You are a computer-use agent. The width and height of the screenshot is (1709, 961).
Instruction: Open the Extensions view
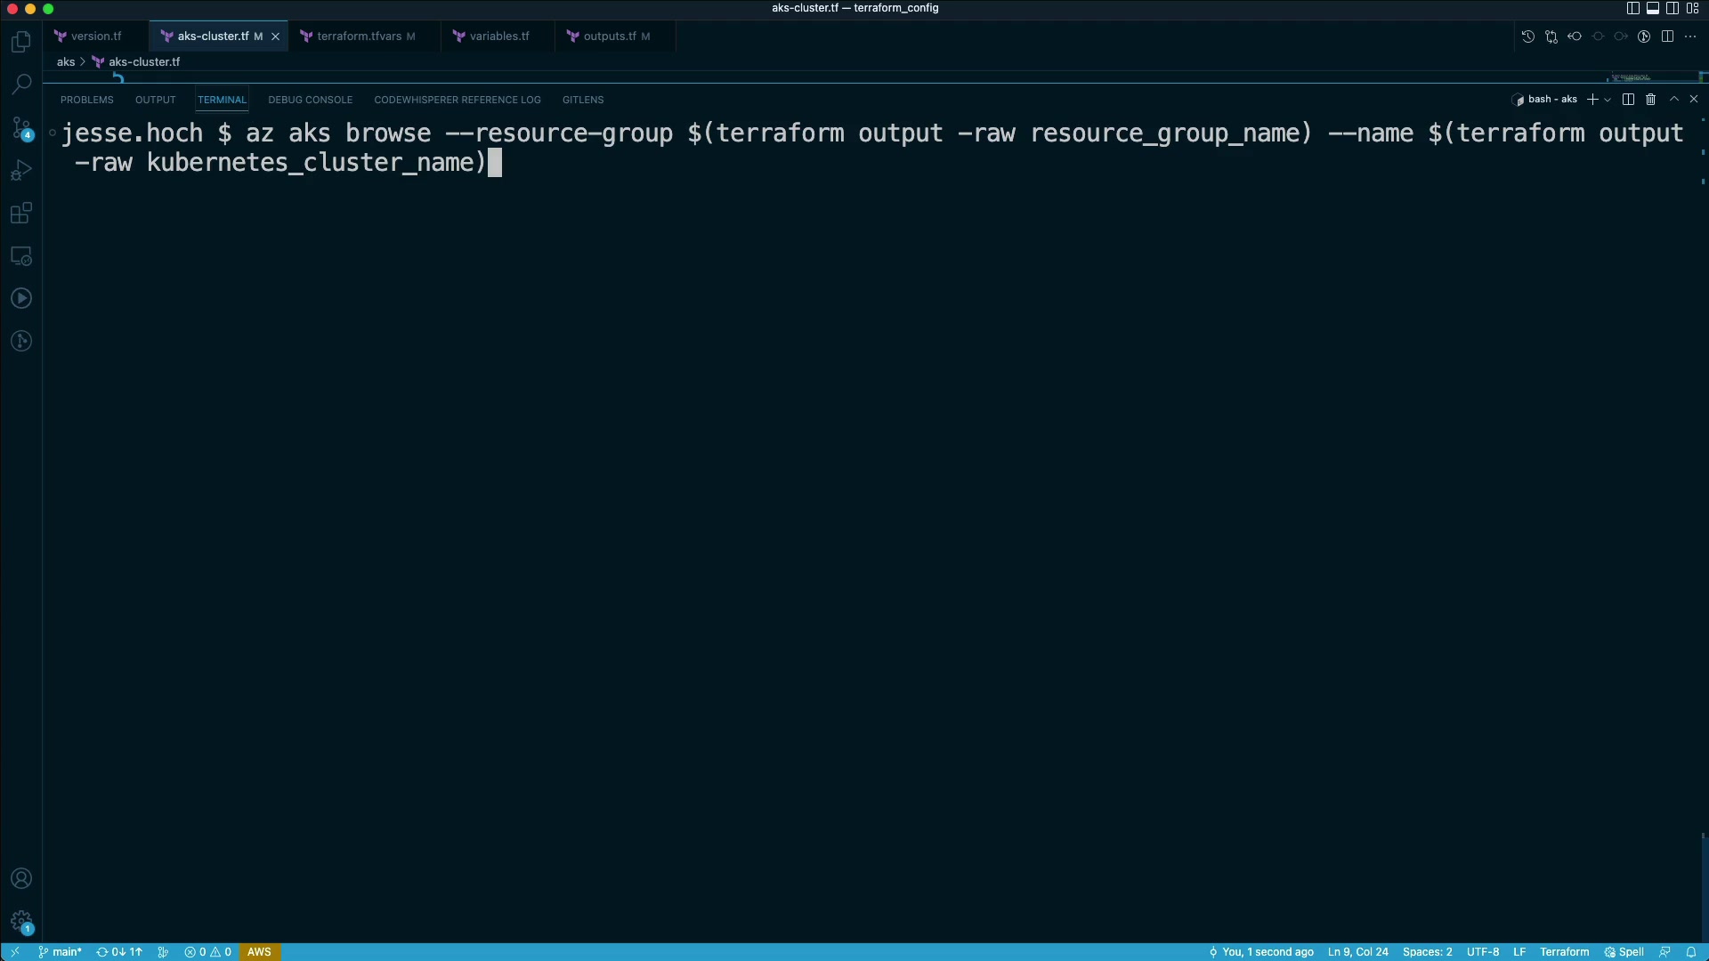pyautogui.click(x=21, y=214)
